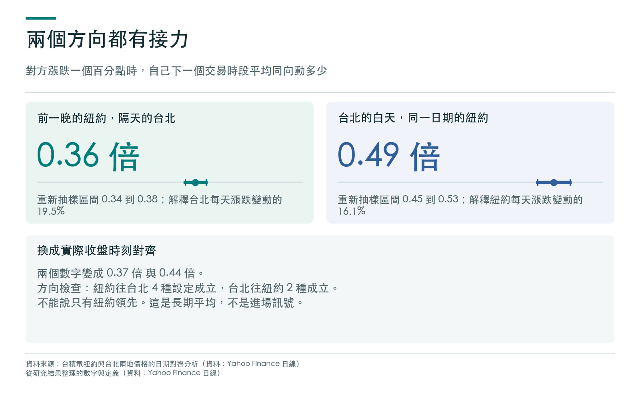Click the caption ending in "16.1%"
The height and width of the screenshot is (400, 640).
[x=460, y=205]
